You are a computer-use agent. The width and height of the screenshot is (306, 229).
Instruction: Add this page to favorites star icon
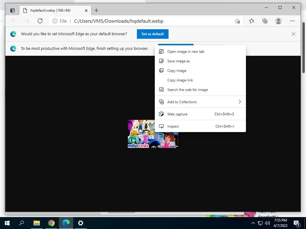point(237,21)
